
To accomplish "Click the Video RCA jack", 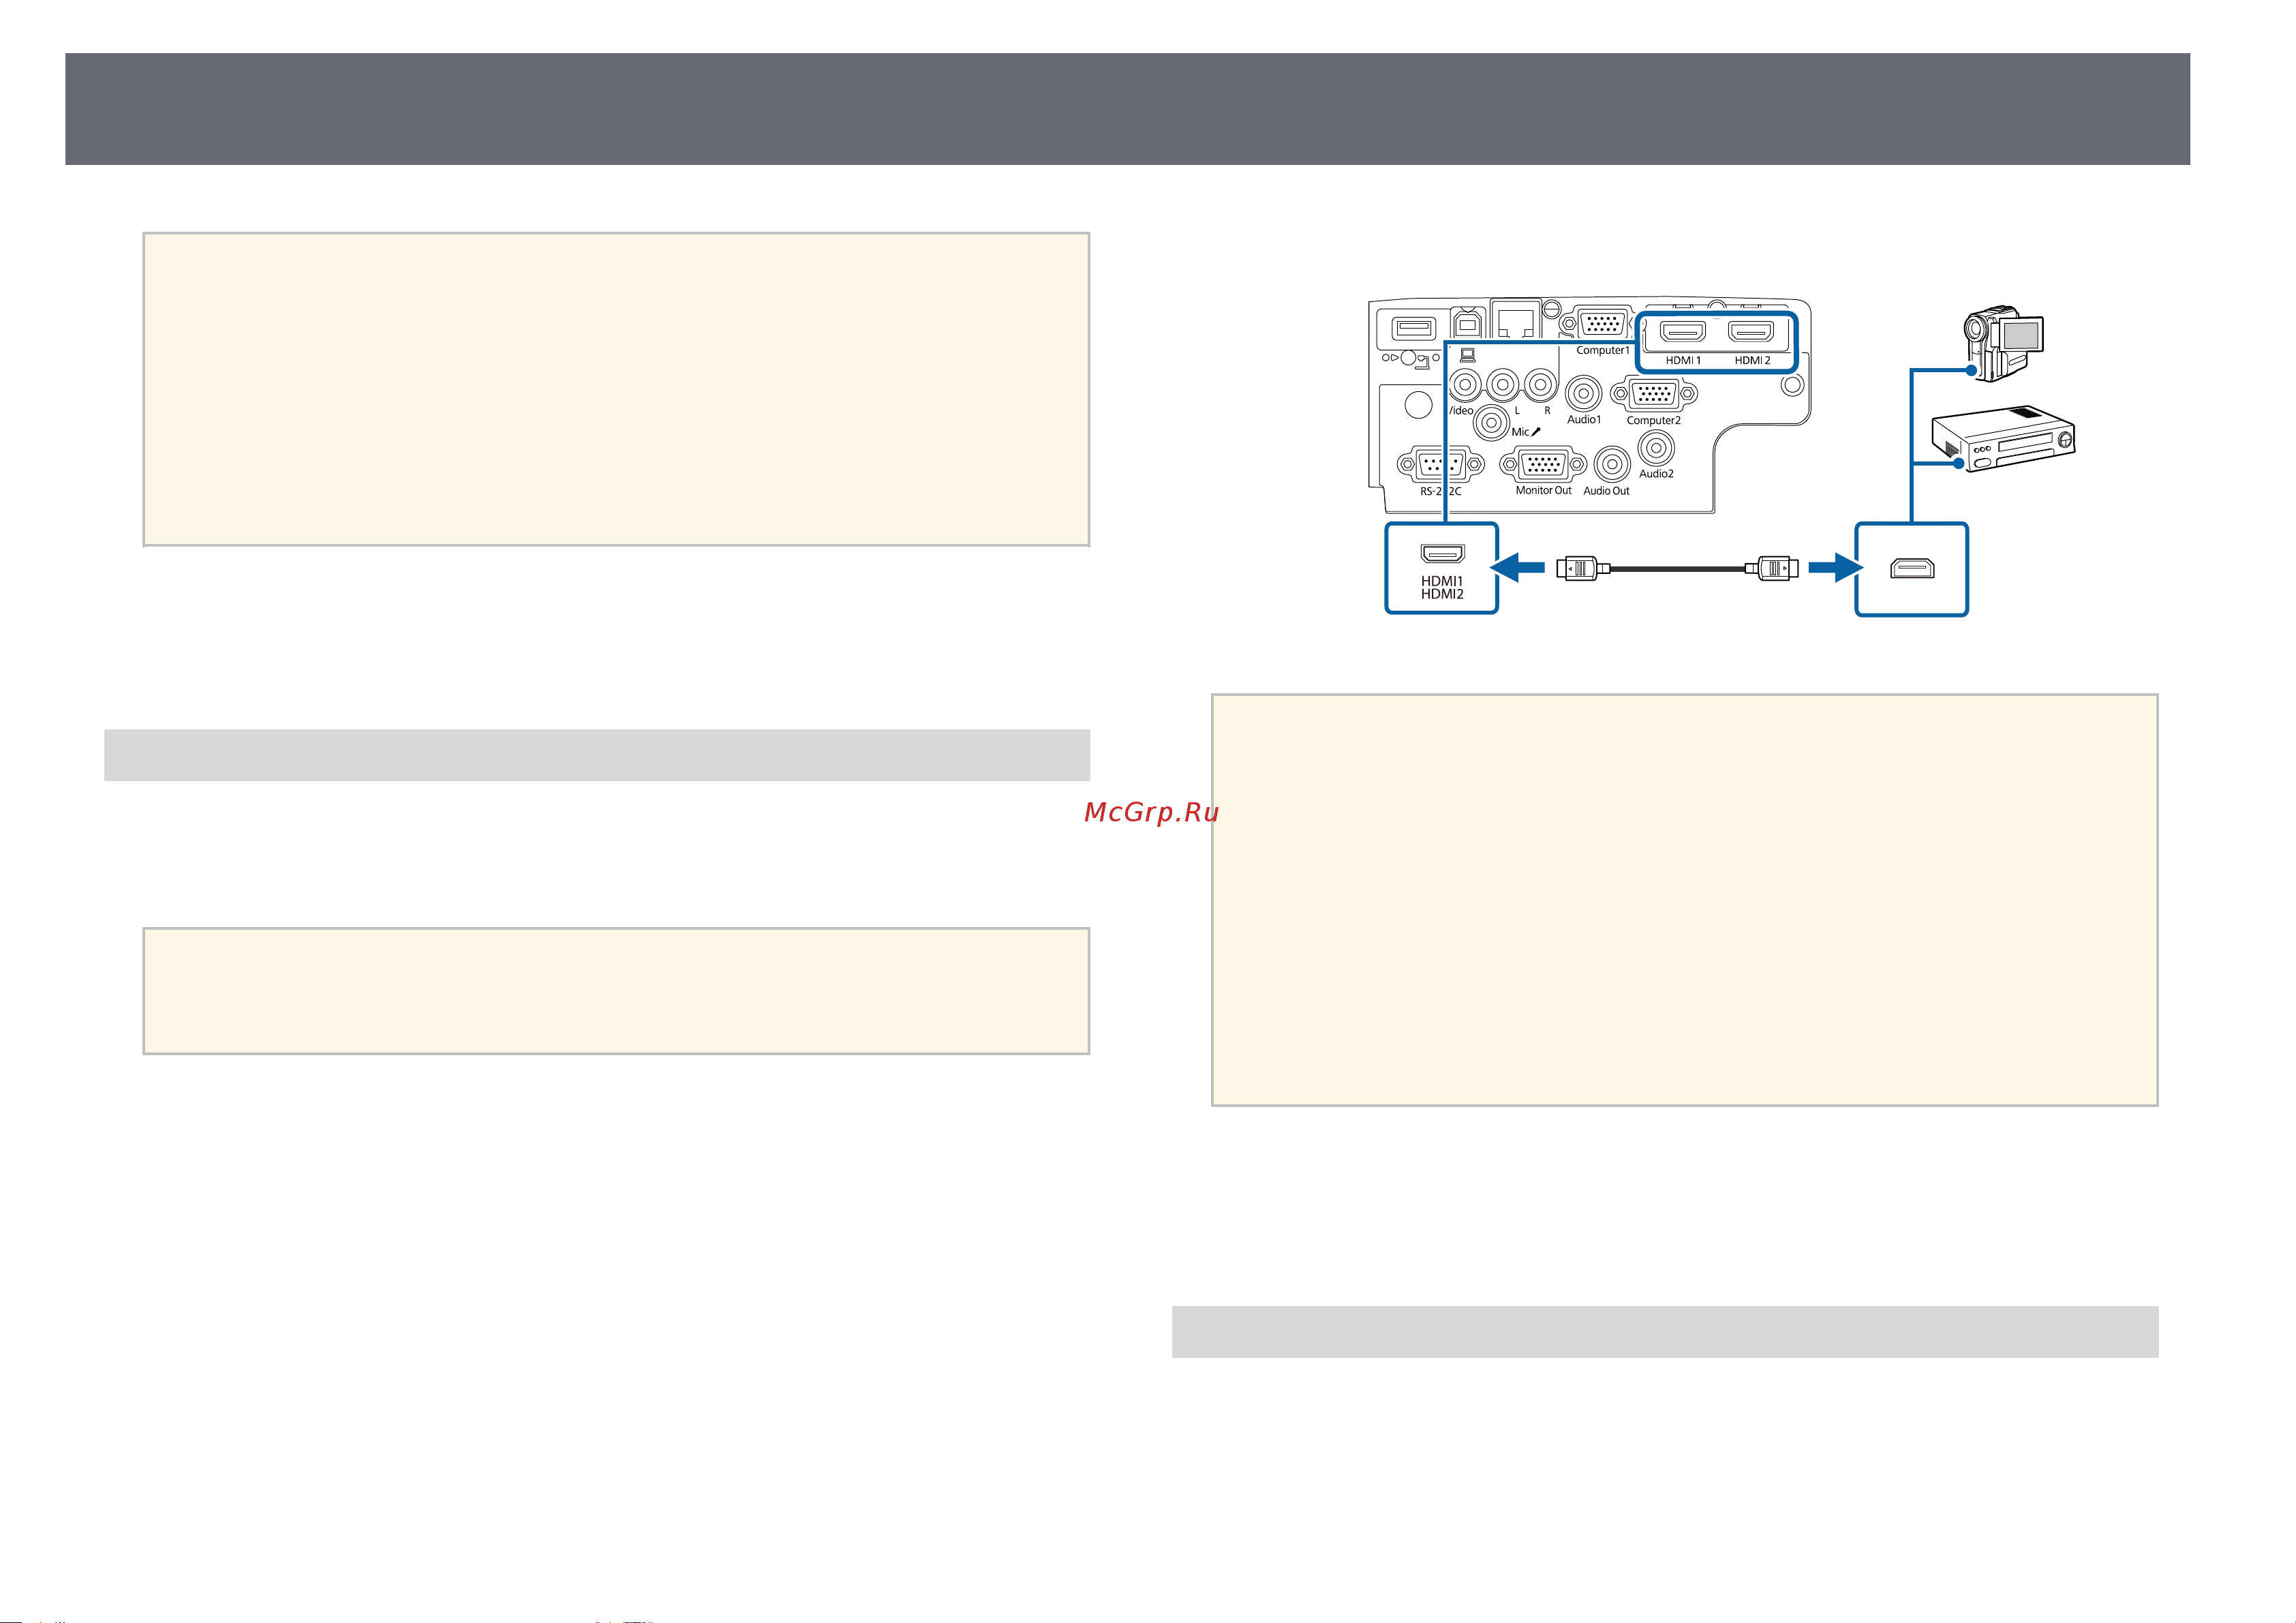I will [x=1465, y=384].
